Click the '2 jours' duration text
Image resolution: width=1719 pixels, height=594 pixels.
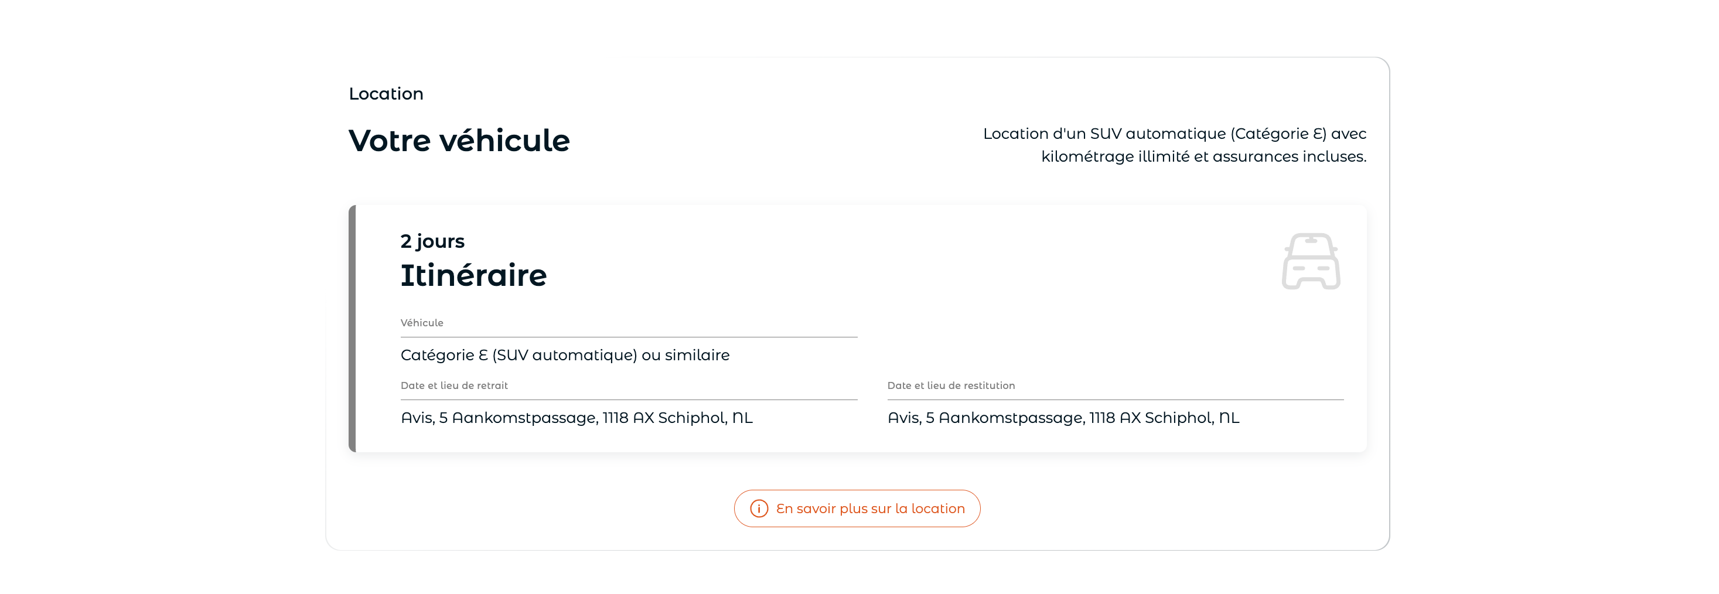click(x=432, y=241)
